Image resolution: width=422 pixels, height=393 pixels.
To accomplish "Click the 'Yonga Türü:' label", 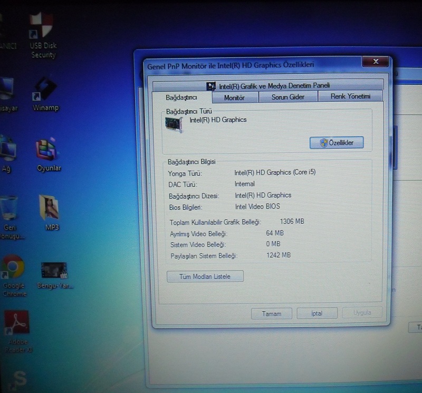I will (185, 174).
